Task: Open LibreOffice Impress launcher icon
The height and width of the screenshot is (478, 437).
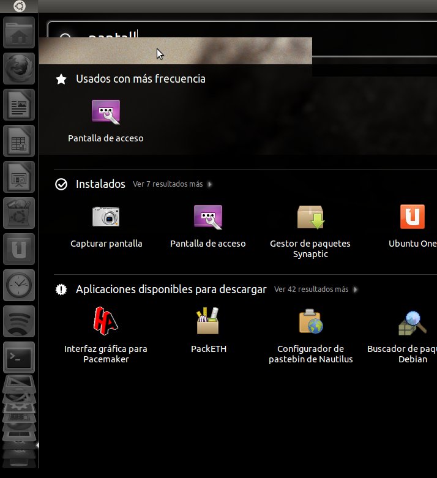Action: (19, 177)
